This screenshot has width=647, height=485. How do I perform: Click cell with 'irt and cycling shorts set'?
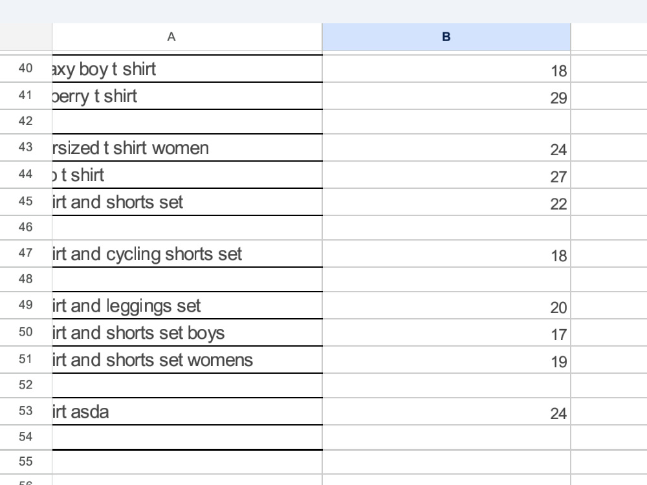tap(187, 253)
